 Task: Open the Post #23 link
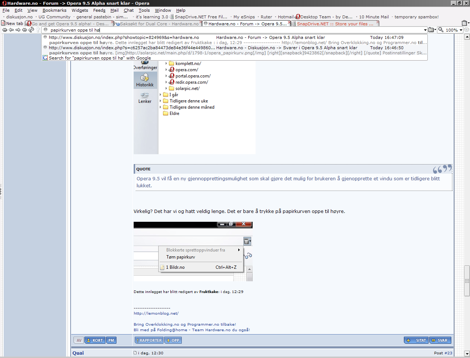point(448,353)
